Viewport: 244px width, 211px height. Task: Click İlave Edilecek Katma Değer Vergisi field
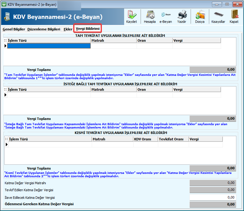click(213, 197)
